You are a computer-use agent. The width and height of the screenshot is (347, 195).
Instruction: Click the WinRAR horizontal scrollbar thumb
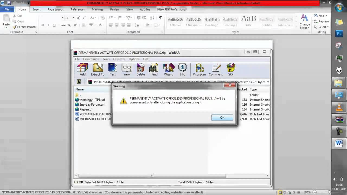coord(152,176)
